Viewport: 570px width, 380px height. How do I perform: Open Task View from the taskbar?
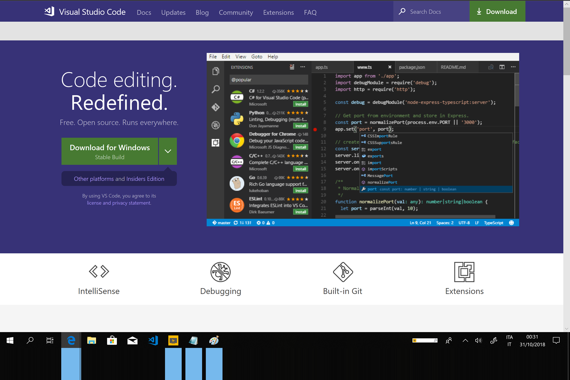pos(50,340)
